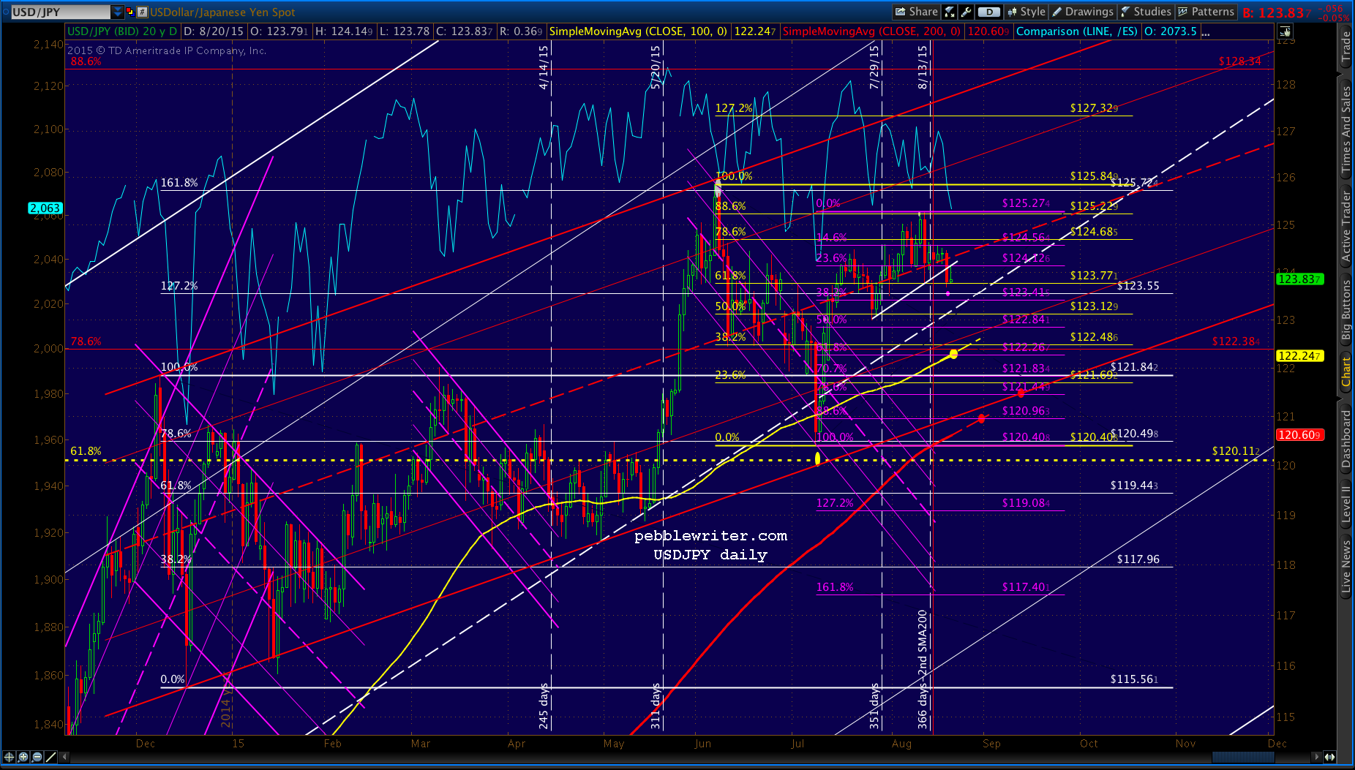This screenshot has width=1355, height=770.
Task: Switch to the Times And Sales side tab
Action: pyautogui.click(x=1345, y=130)
